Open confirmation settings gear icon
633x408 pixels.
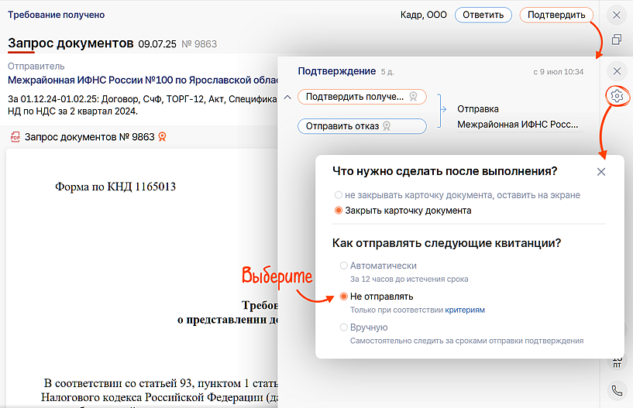pyautogui.click(x=617, y=96)
